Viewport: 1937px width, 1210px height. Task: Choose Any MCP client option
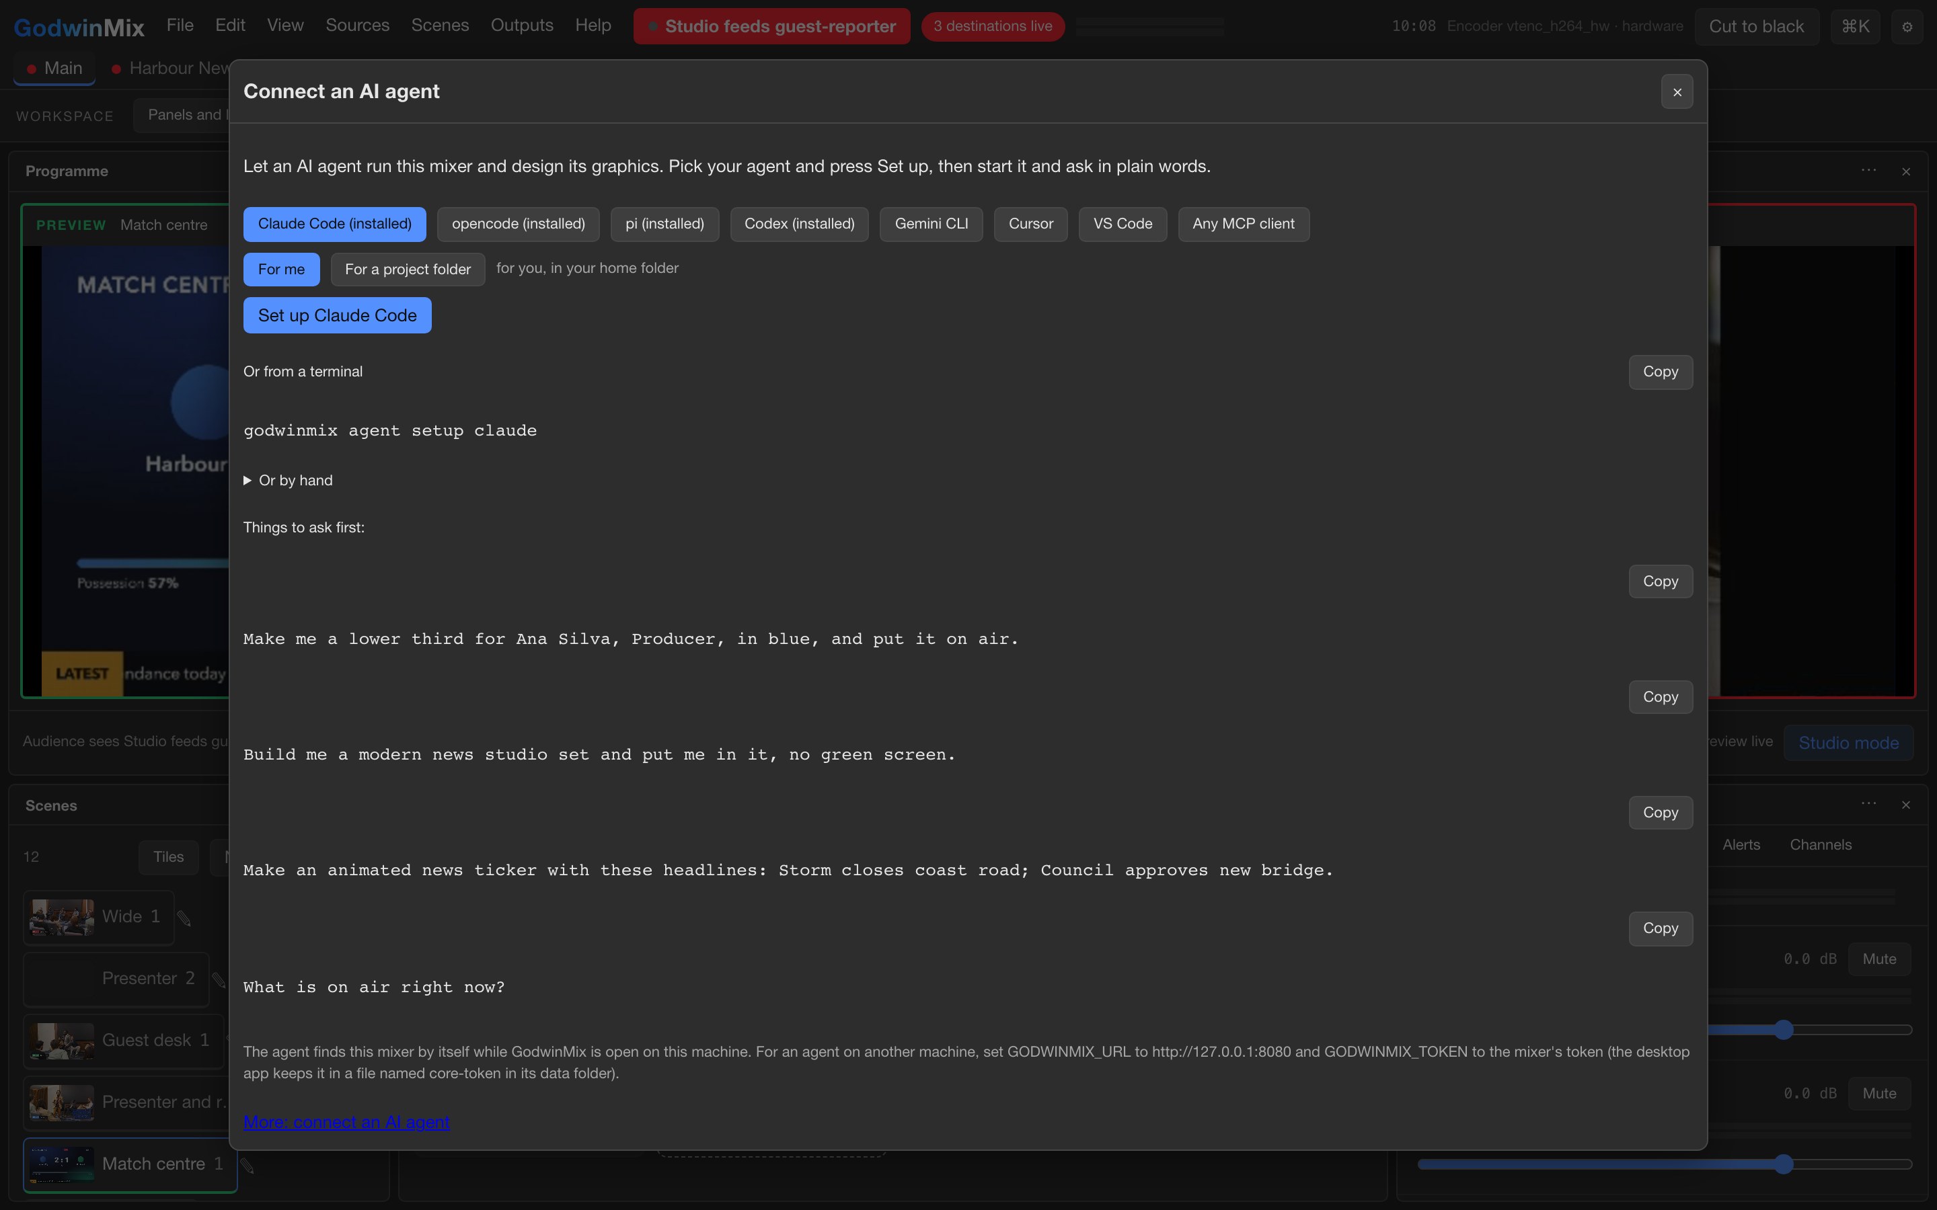click(1243, 224)
